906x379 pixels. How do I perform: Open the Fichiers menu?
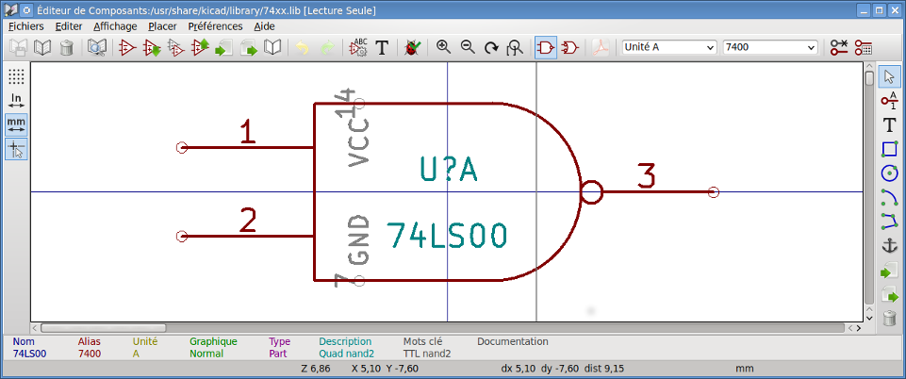(x=26, y=26)
